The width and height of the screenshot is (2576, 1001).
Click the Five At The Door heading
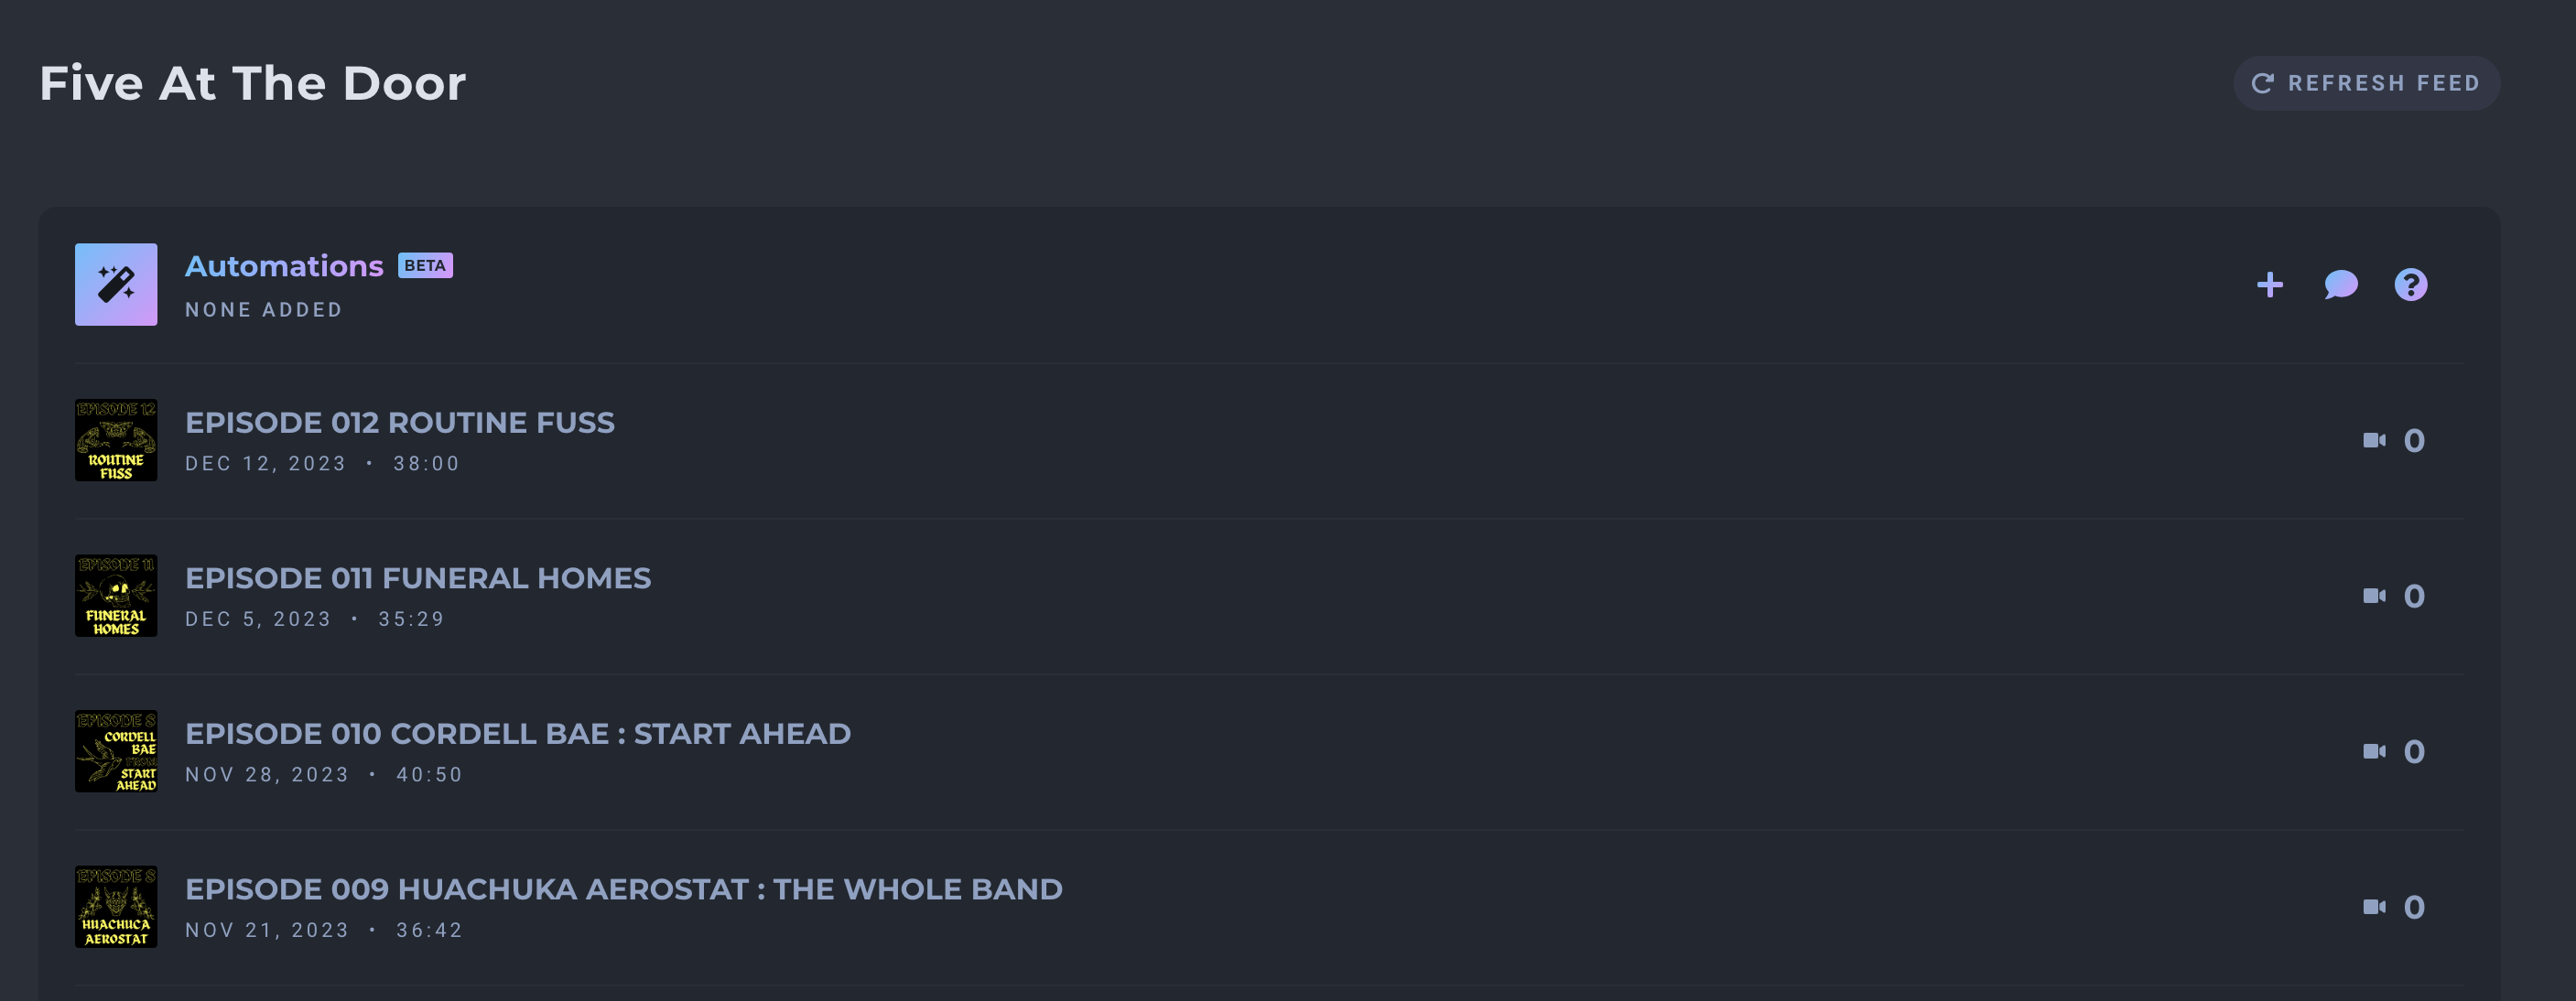(253, 83)
